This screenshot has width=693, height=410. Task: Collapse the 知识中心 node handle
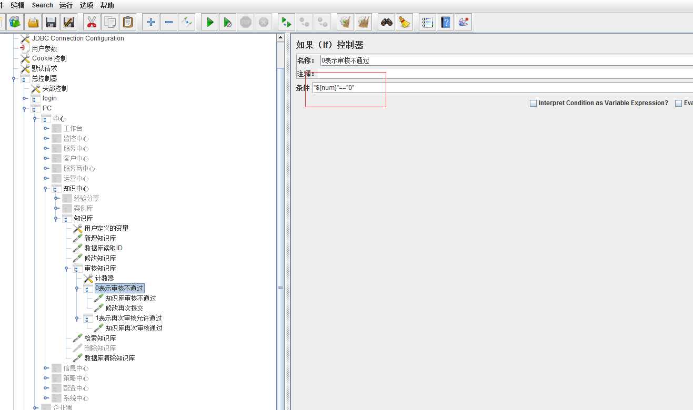pyautogui.click(x=46, y=189)
